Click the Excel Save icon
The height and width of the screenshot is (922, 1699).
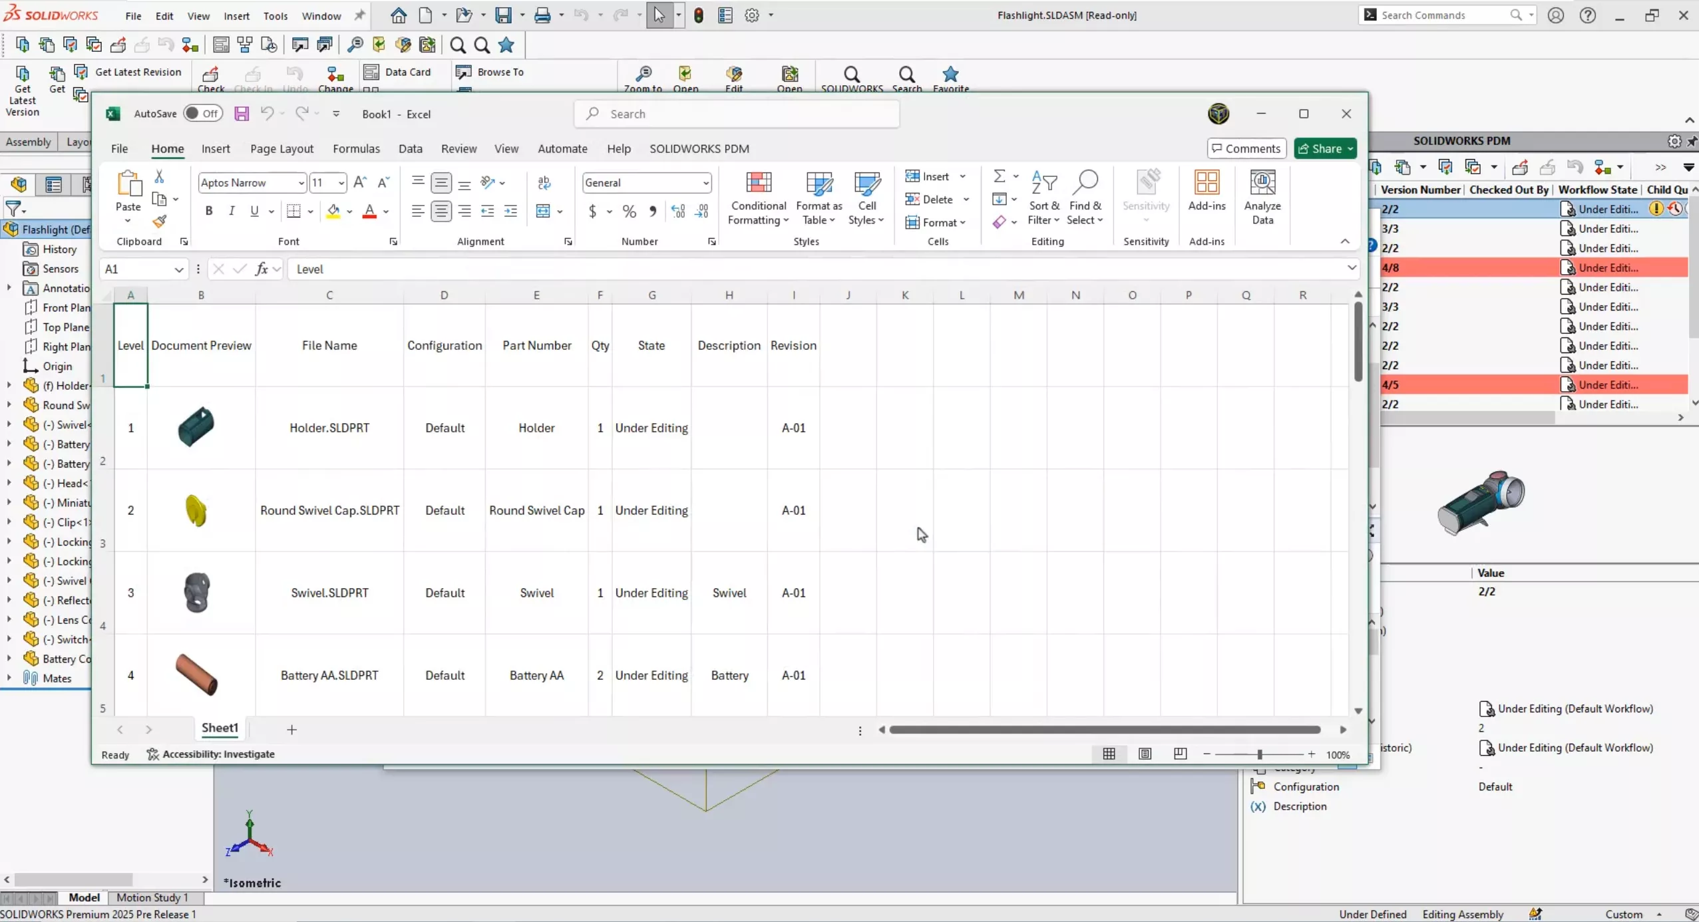coord(242,114)
